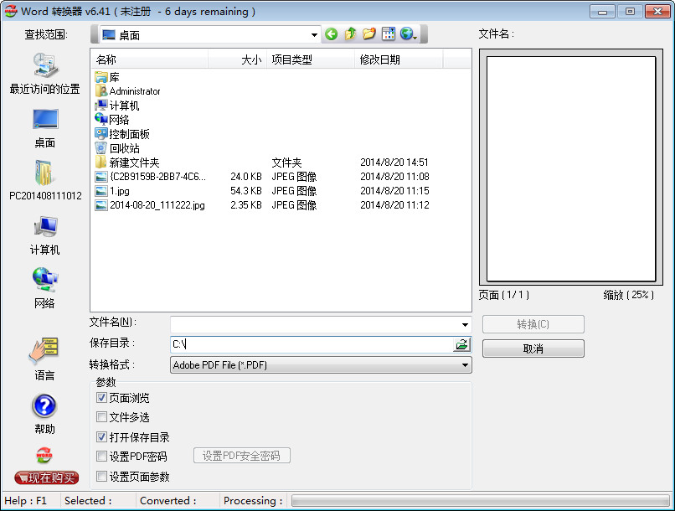Click the green Back navigation arrow icon
Screen dimensions: 675x511
pyautogui.click(x=332, y=34)
